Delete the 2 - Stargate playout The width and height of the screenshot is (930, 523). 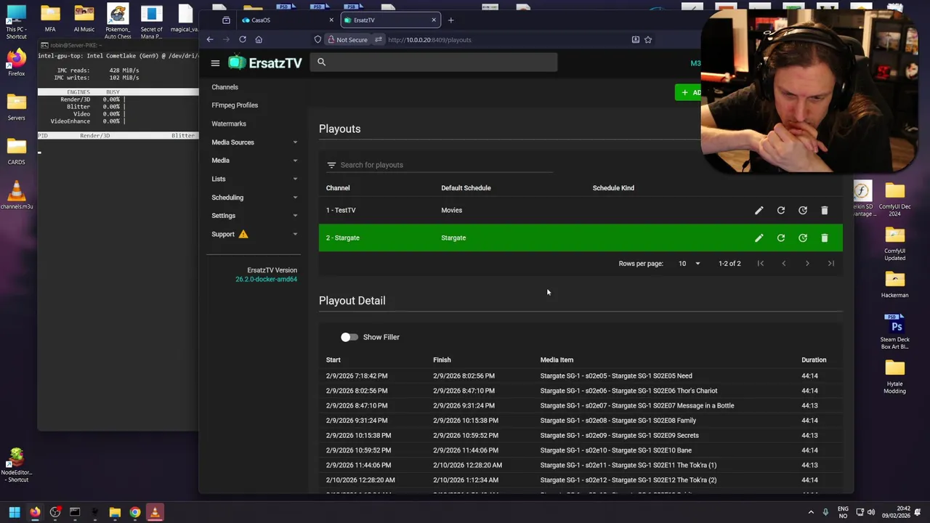[x=825, y=238]
